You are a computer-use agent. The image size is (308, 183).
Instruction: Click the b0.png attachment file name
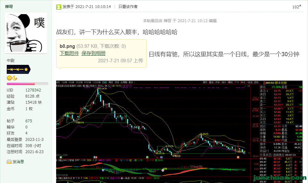click(x=67, y=46)
